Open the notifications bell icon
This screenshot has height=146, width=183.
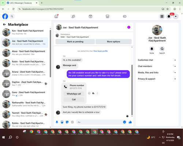(169, 16)
